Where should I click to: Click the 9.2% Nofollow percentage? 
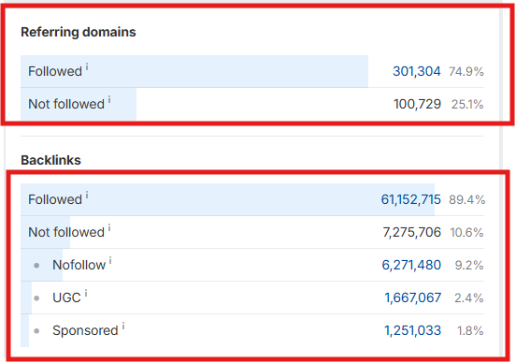[469, 265]
